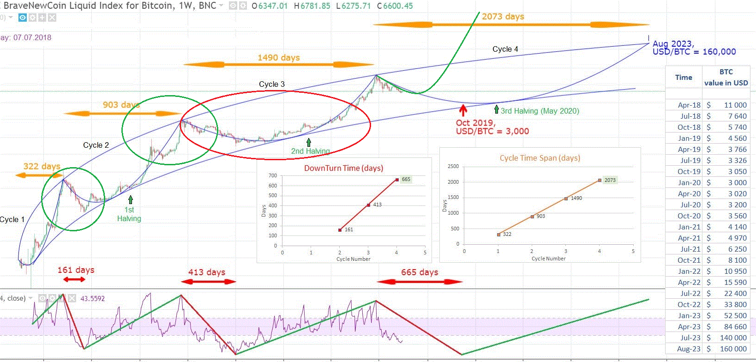Select the Aug-23 table row
The image size is (756, 362).
[708, 349]
